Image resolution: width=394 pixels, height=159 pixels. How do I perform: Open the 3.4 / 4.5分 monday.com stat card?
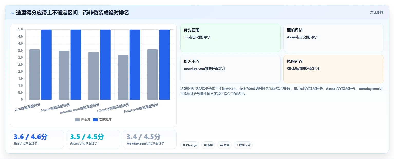pos(150,139)
